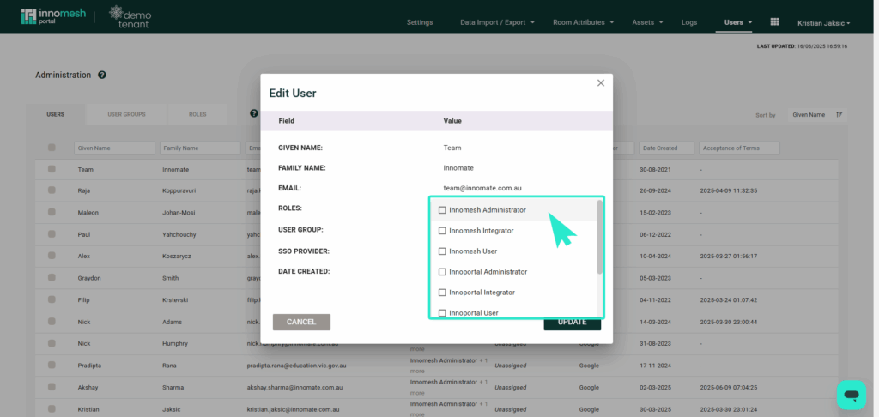Open Sort by Given Name dropdown
The width and height of the screenshot is (879, 417).
(816, 114)
